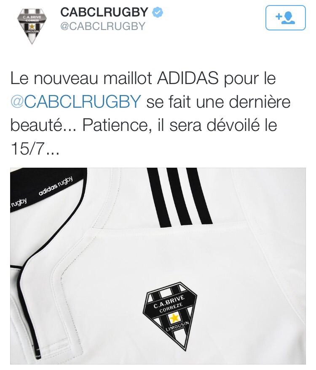Click the blue verified badge

pyautogui.click(x=158, y=12)
